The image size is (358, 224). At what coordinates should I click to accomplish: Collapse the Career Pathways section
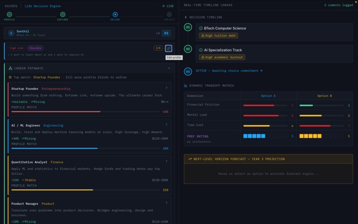169,68
